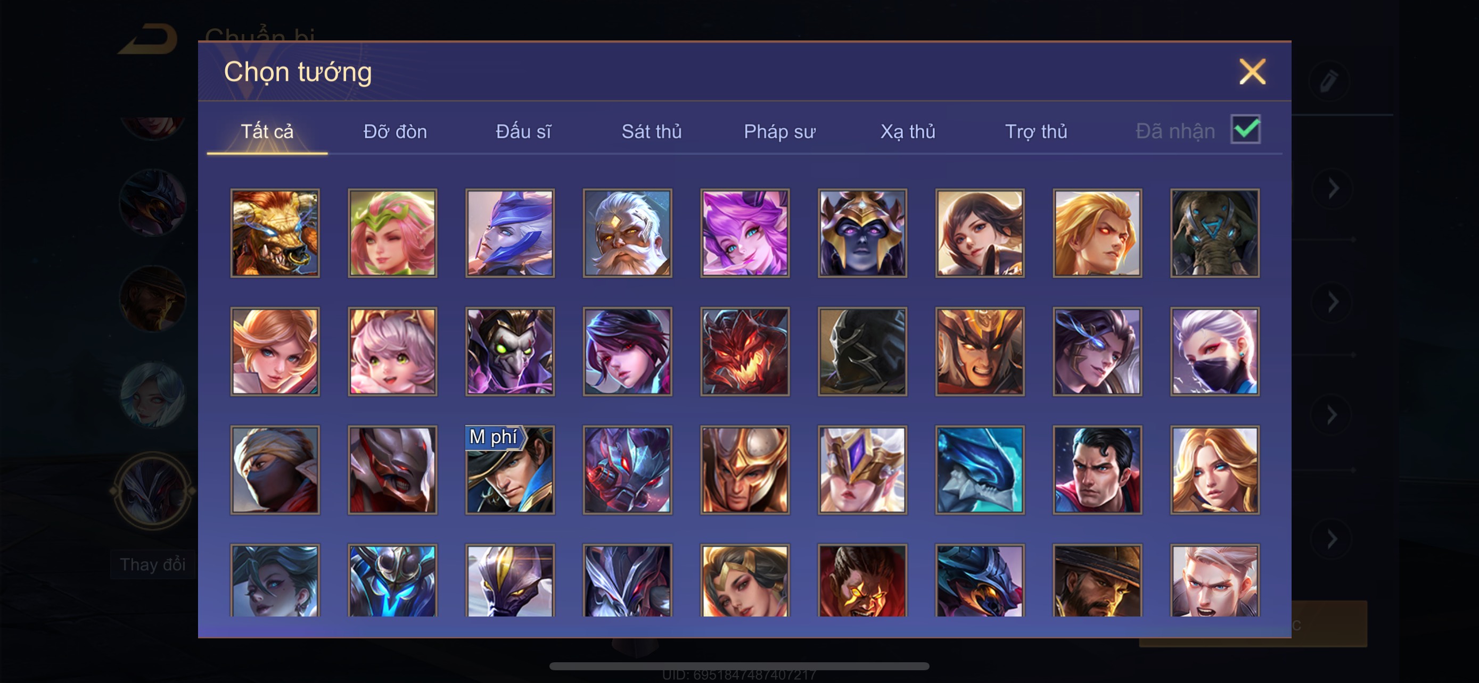Toggle the 'Đã nhận' checkbox
The image size is (1479, 683).
(1245, 129)
